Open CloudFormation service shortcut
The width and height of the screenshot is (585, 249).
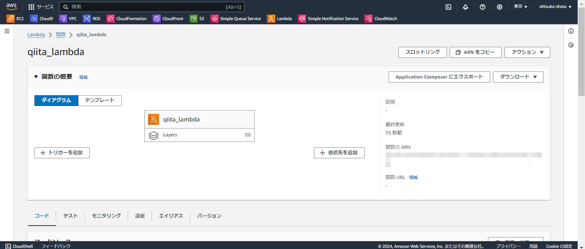coord(127,19)
